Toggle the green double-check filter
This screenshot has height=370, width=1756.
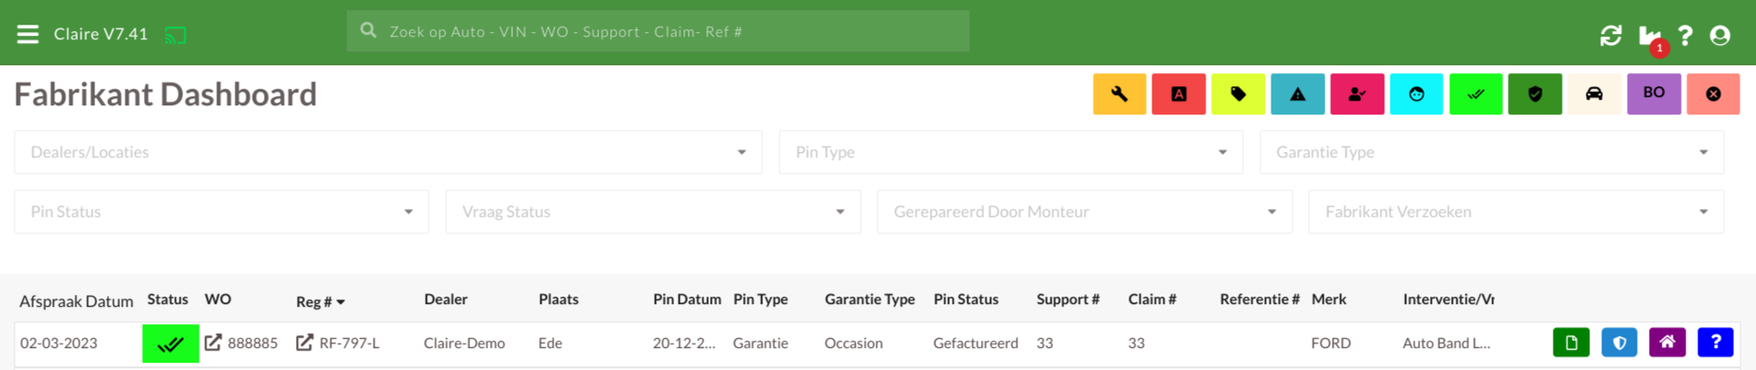click(1476, 94)
